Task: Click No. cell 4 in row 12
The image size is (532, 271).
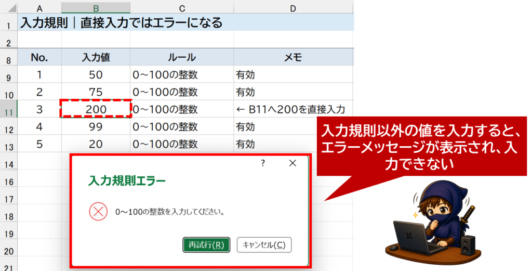Action: click(39, 126)
